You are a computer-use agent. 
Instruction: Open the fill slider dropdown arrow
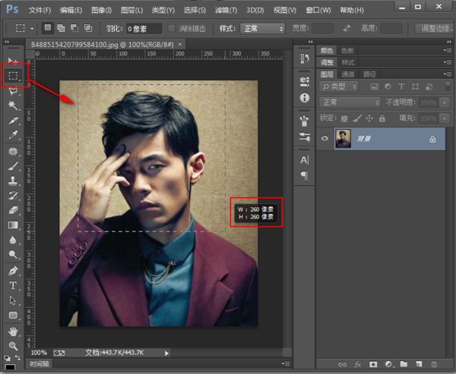(444, 118)
